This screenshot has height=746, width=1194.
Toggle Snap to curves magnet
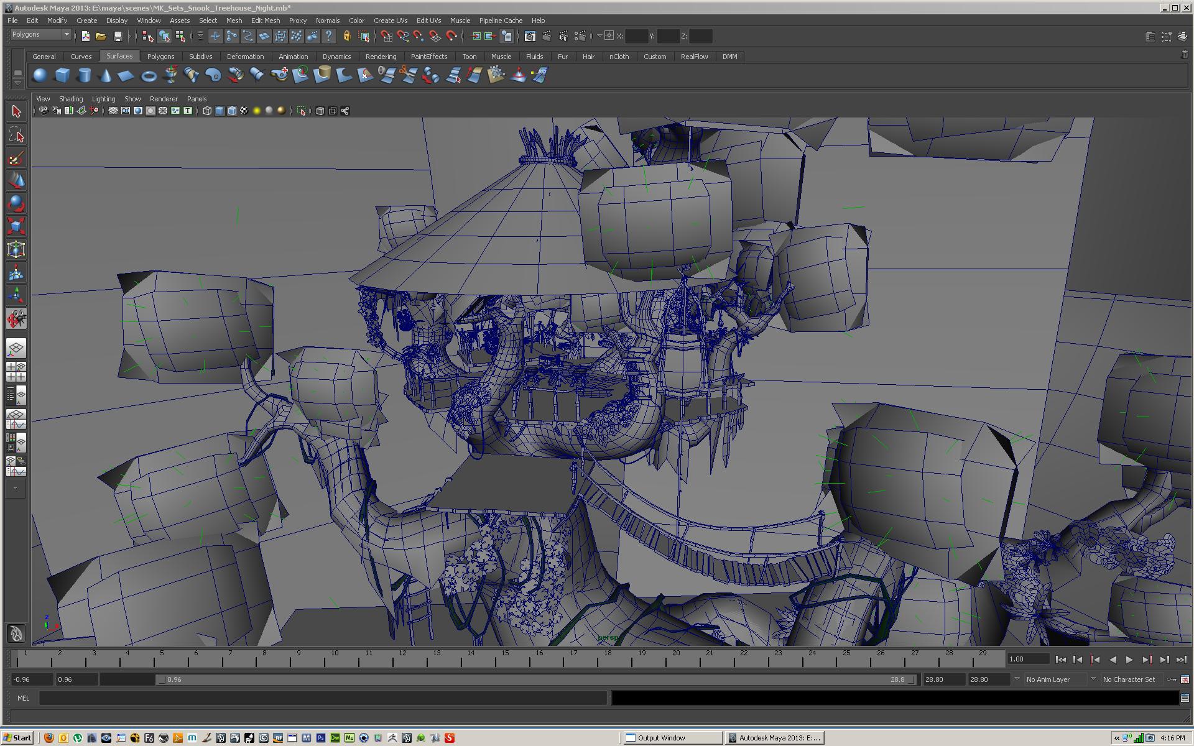[x=402, y=36]
